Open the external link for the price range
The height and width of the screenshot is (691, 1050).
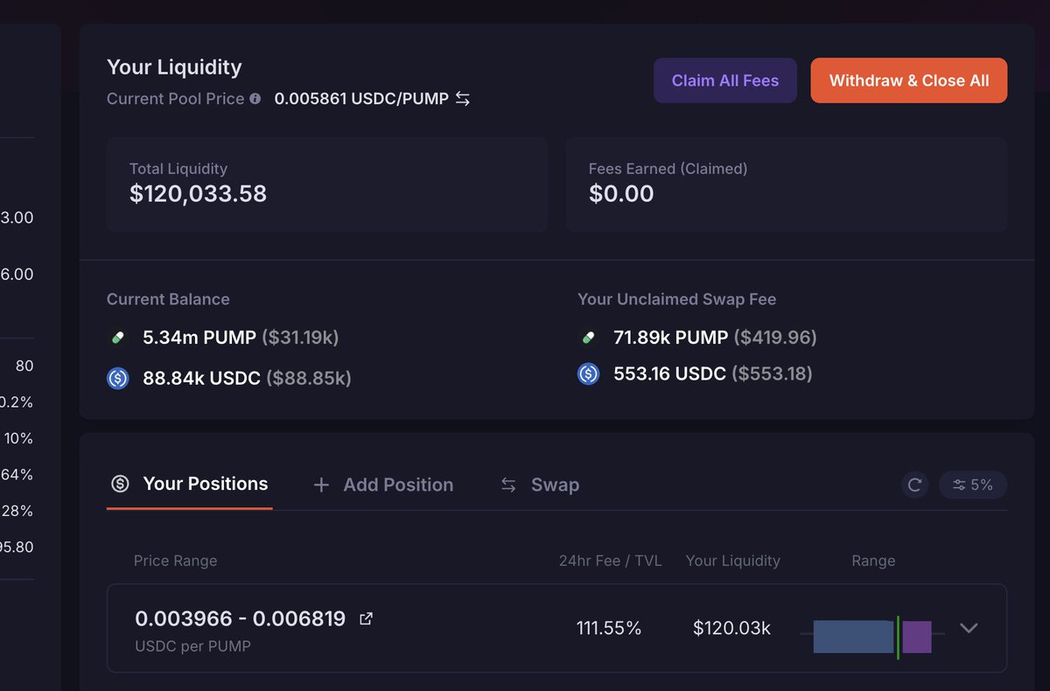(x=366, y=618)
